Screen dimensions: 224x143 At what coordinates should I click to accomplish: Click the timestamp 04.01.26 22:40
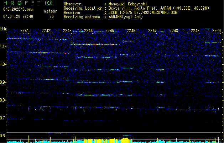point(18,16)
